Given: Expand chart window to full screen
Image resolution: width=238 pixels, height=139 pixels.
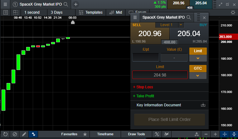Looking at the screenshot, I should [221, 4].
